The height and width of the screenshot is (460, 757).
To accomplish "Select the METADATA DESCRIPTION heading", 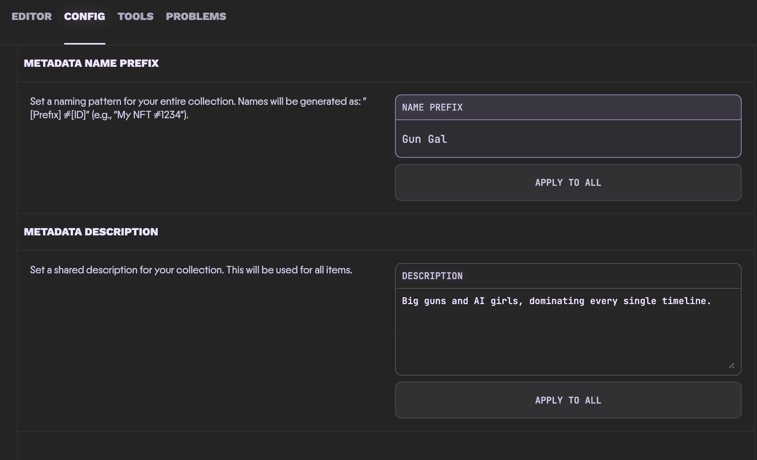I will (x=91, y=232).
